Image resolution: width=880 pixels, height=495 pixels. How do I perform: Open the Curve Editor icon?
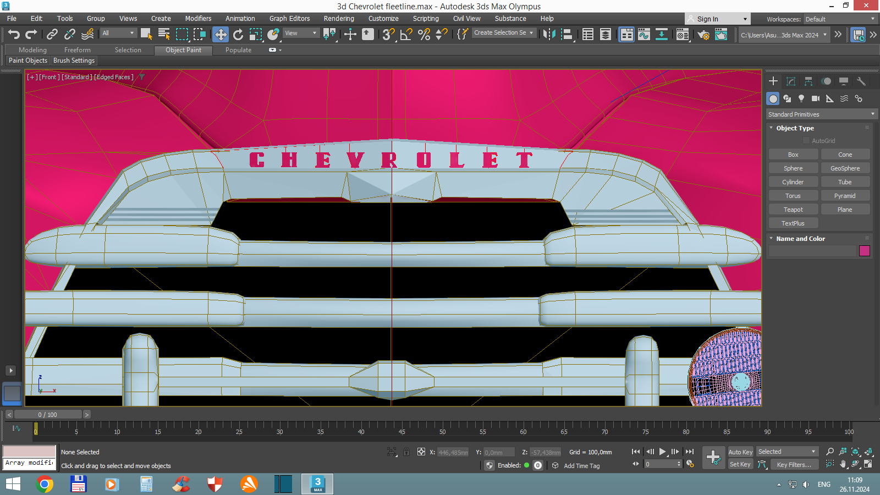[644, 35]
